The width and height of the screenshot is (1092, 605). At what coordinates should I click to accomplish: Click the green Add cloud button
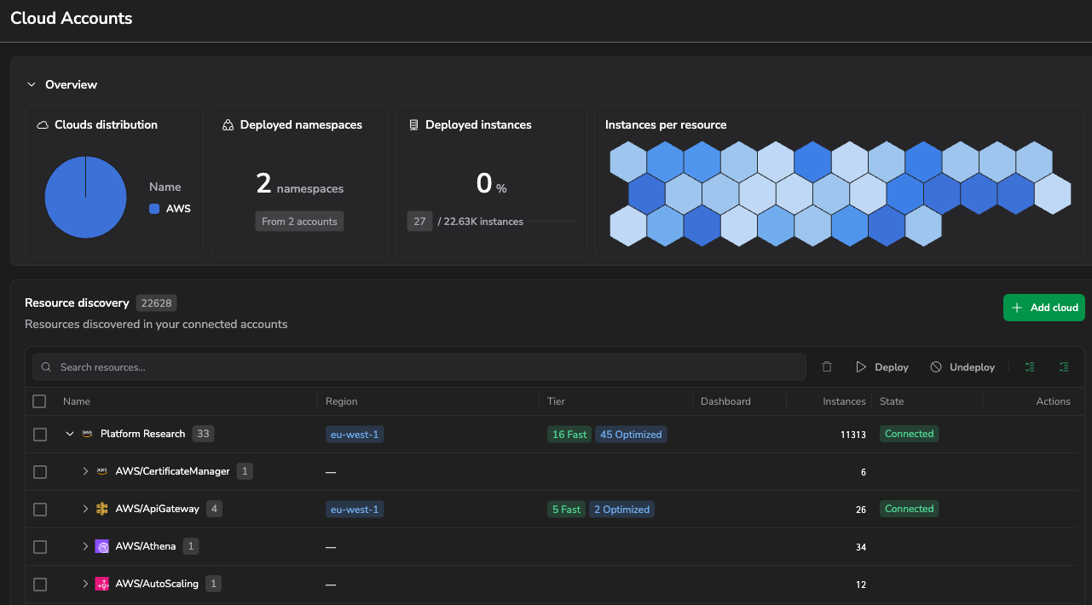(x=1044, y=308)
